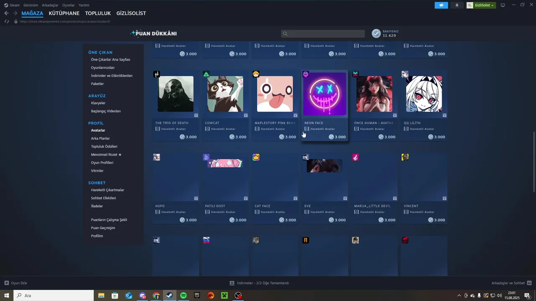536x301 pixels.
Task: Open Klavyeler under Arayüz
Action: 98,103
